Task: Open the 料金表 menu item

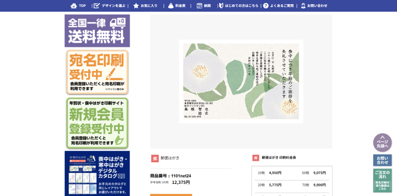Action: coord(180,6)
